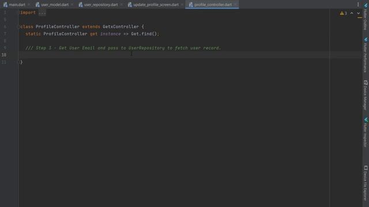Image resolution: width=369 pixels, height=207 pixels.
Task: Close the user_model.dart tab
Action: (x=72, y=5)
